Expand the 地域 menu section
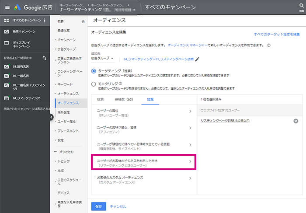306x213 pixels. 60,171
